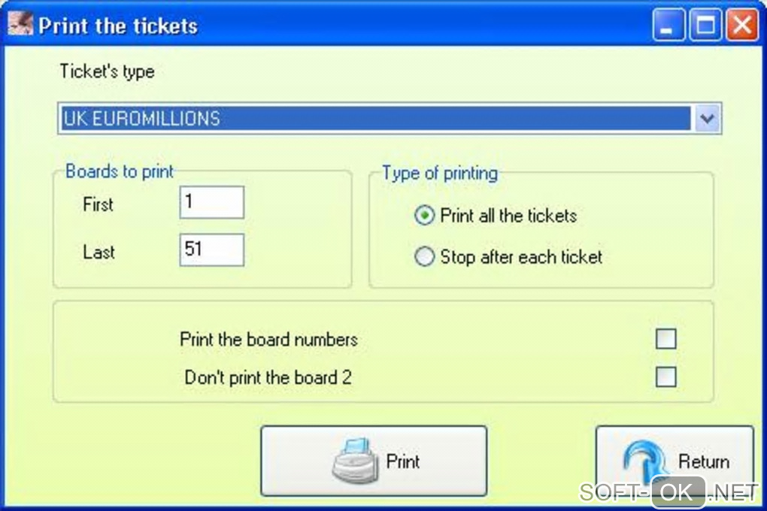
Task: Click the Print the tickets title bar text
Action: (x=118, y=26)
